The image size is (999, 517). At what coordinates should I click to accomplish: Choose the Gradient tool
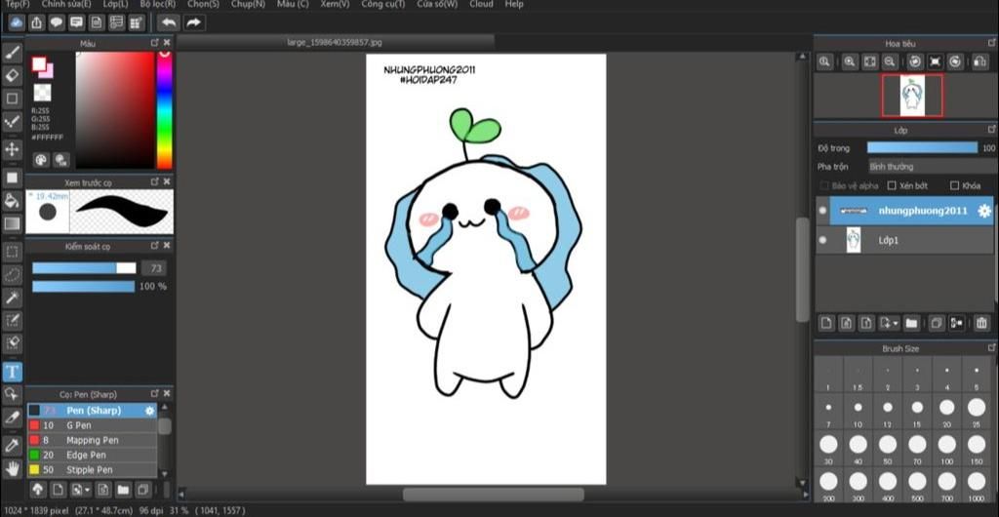tap(12, 224)
